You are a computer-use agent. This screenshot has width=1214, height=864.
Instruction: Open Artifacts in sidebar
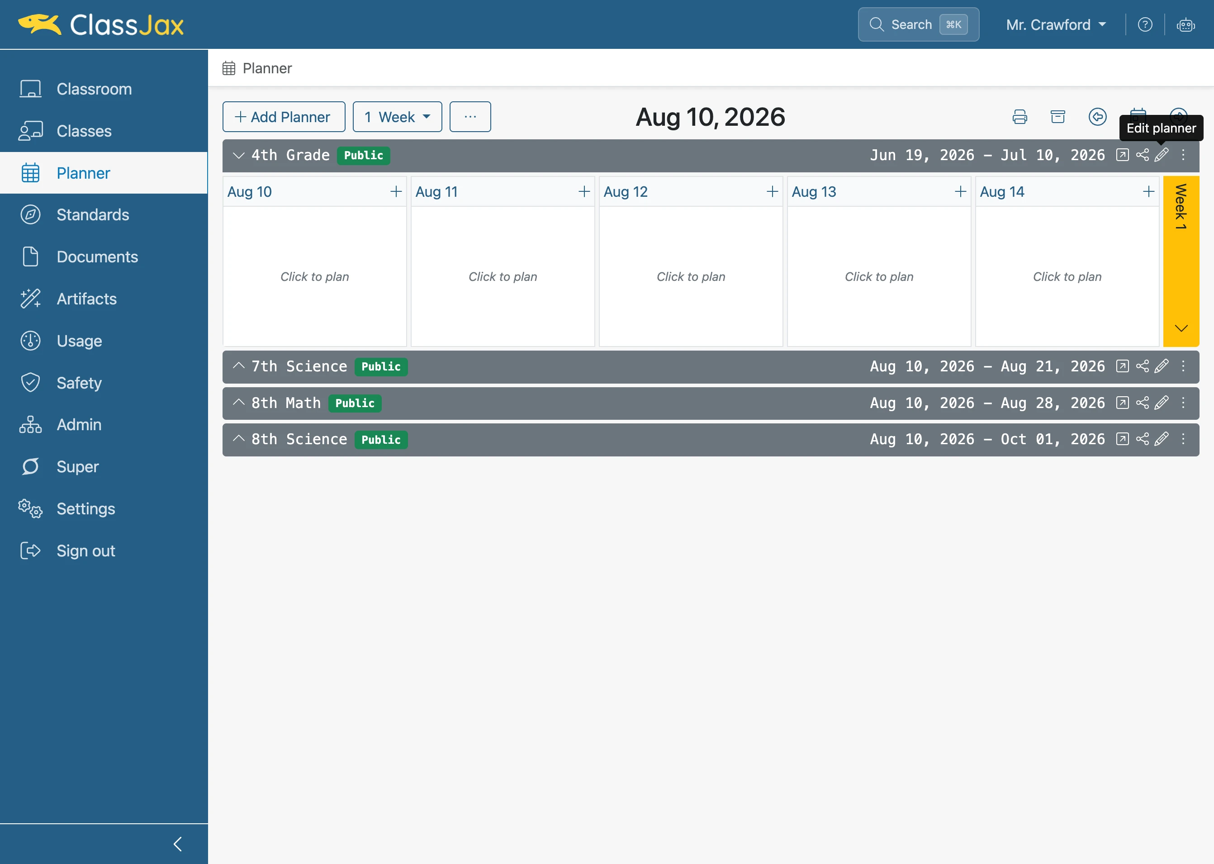[x=104, y=299]
